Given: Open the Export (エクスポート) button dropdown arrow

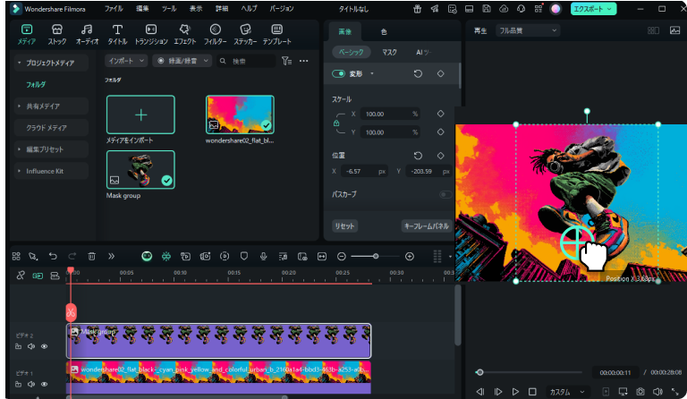Looking at the screenshot, I should click(609, 9).
